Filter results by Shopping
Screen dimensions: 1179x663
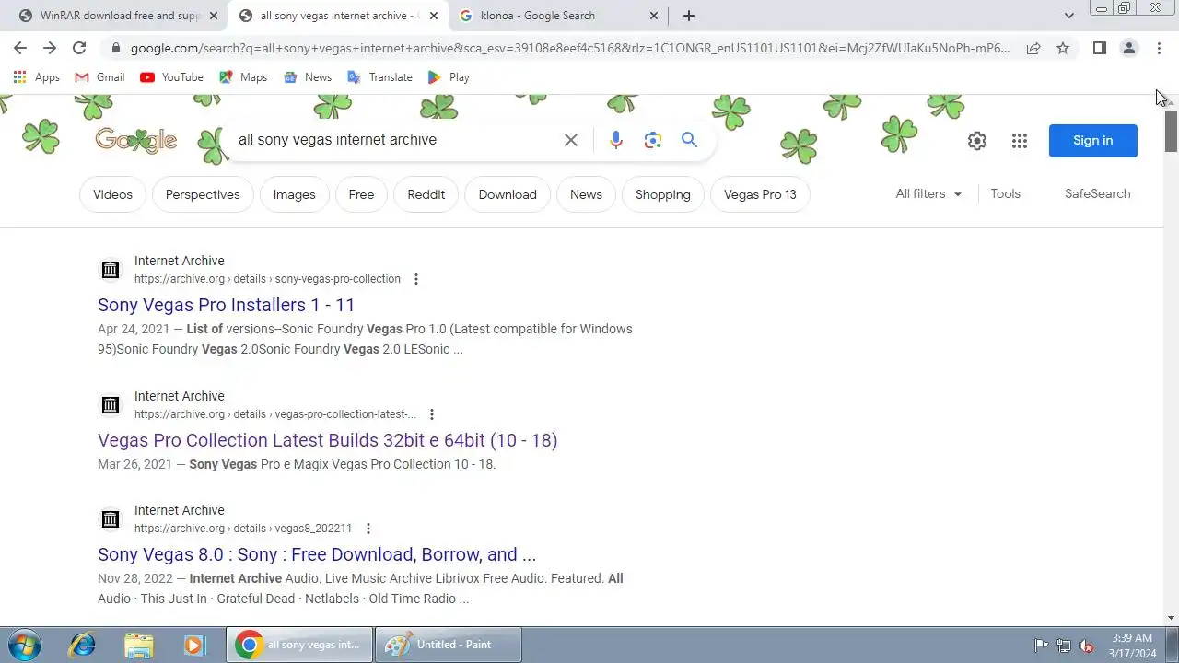point(662,194)
